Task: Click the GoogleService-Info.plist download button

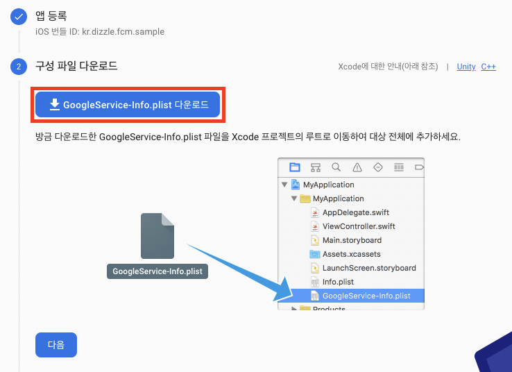Action: [x=128, y=105]
